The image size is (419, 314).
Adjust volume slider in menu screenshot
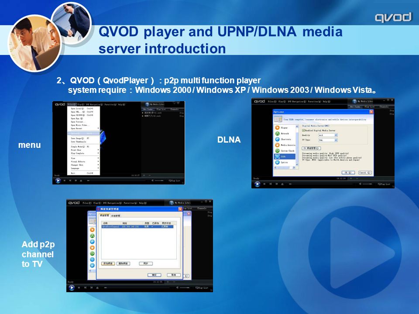[159, 181]
